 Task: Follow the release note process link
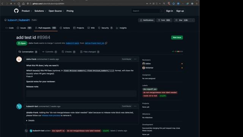tap(51, 115)
